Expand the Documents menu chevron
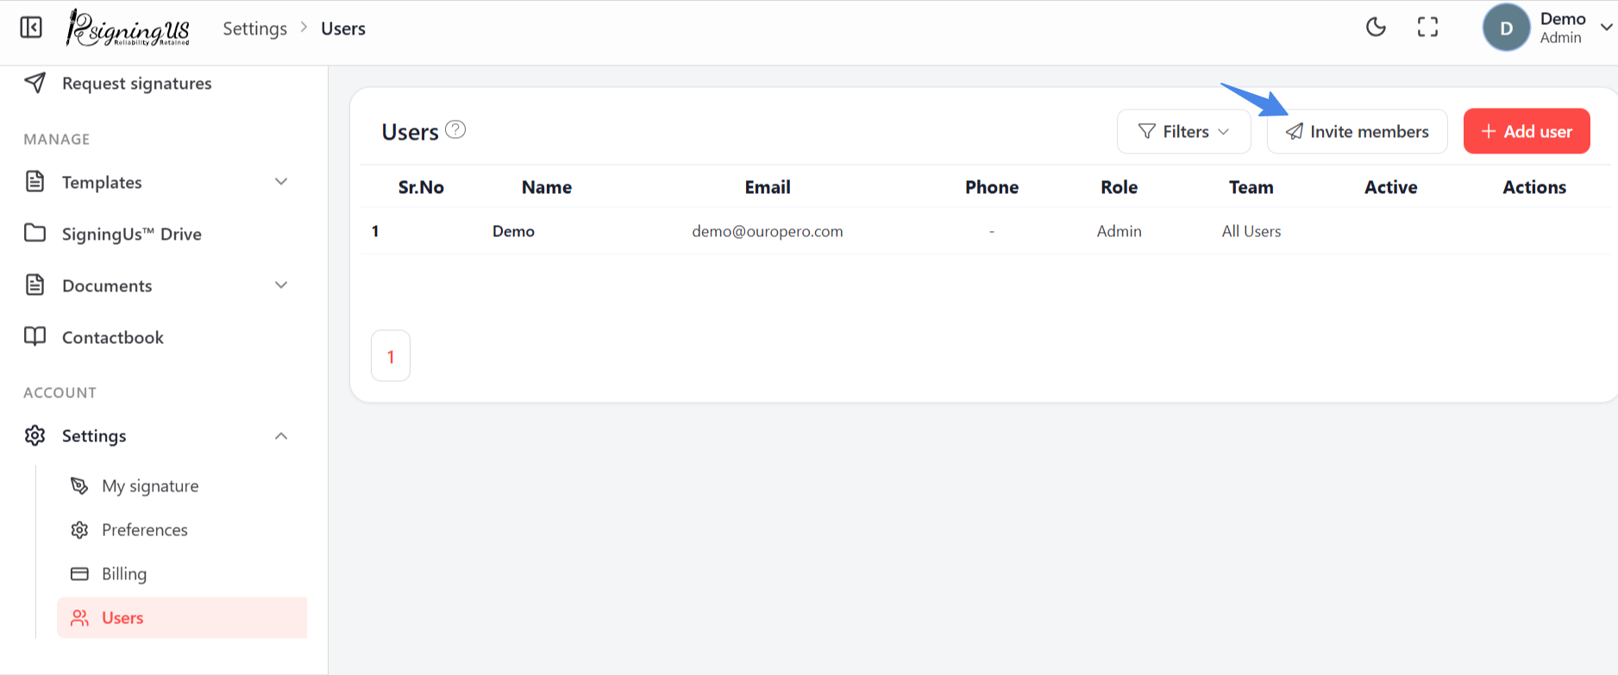1618x675 pixels. 280,285
